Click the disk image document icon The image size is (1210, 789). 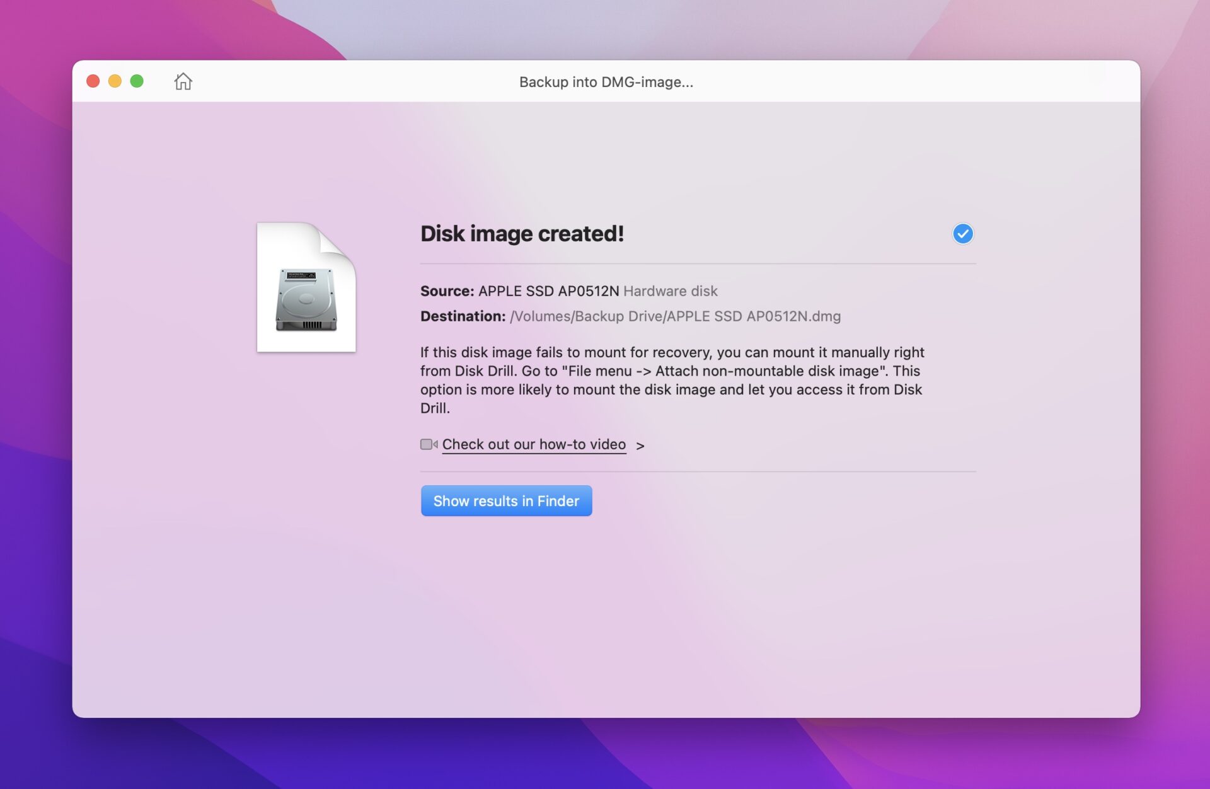pos(307,287)
